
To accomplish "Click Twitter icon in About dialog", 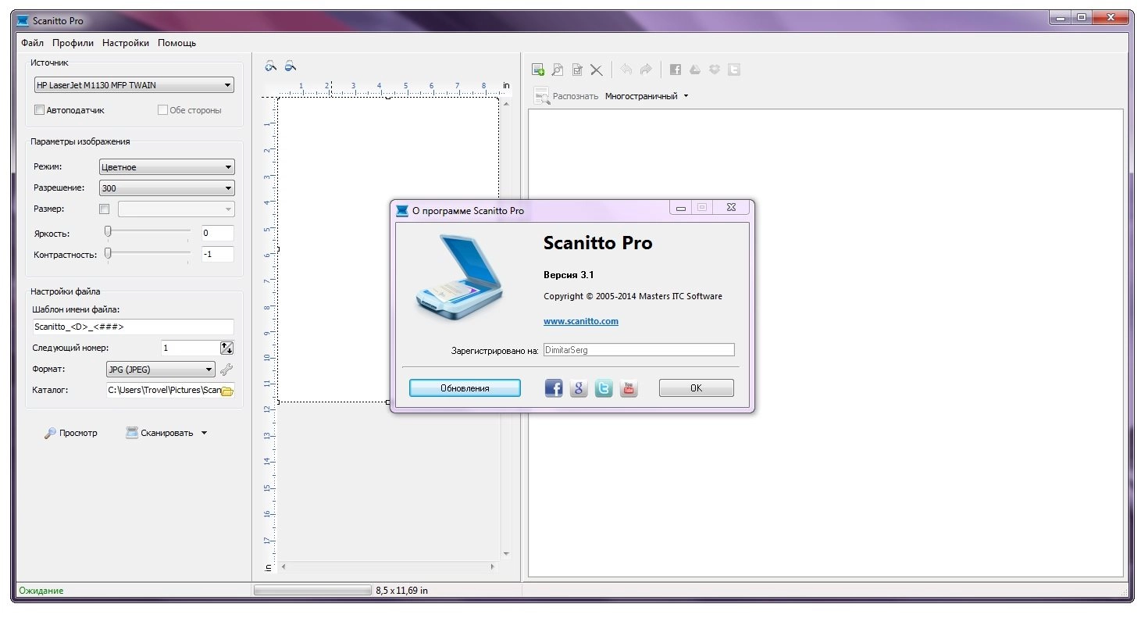I will (x=604, y=388).
